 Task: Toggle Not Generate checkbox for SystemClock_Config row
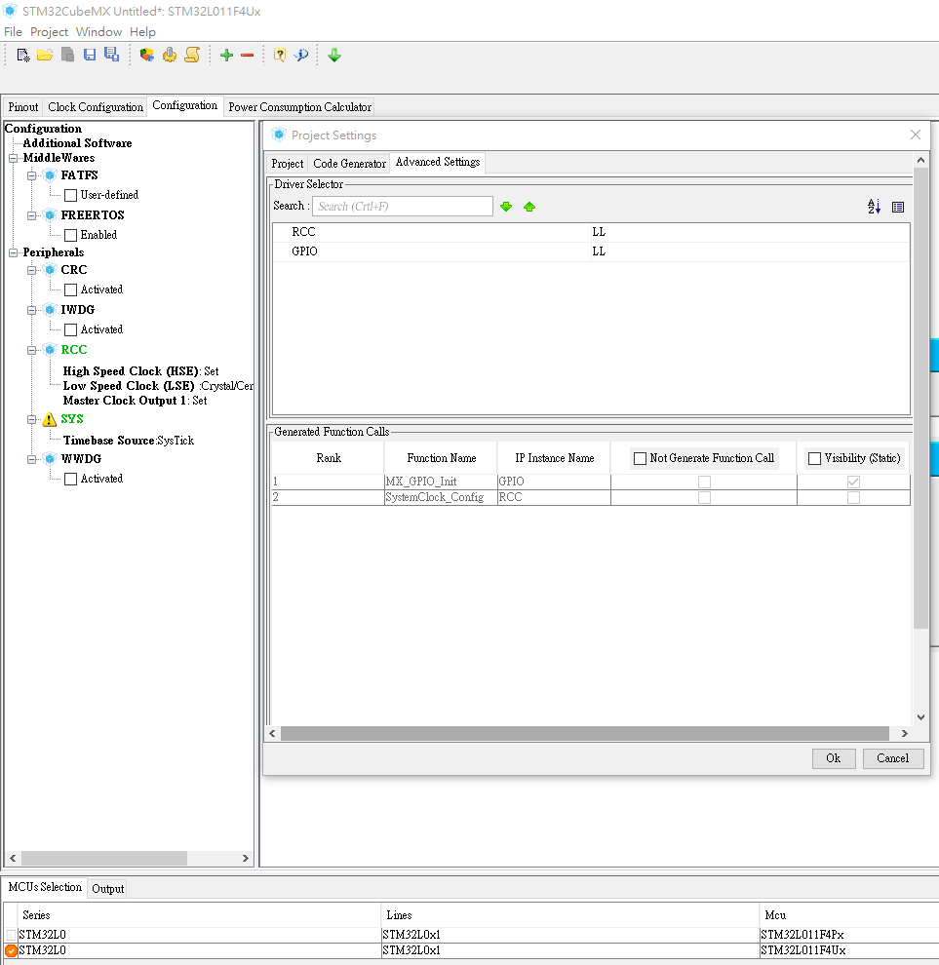pos(704,497)
